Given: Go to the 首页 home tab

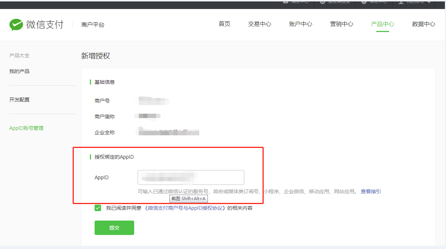Looking at the screenshot, I should click(x=224, y=24).
